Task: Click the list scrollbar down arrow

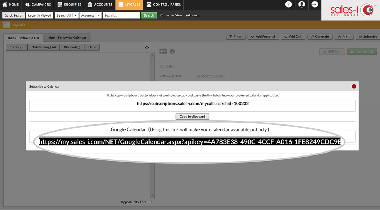Action: 152,196
